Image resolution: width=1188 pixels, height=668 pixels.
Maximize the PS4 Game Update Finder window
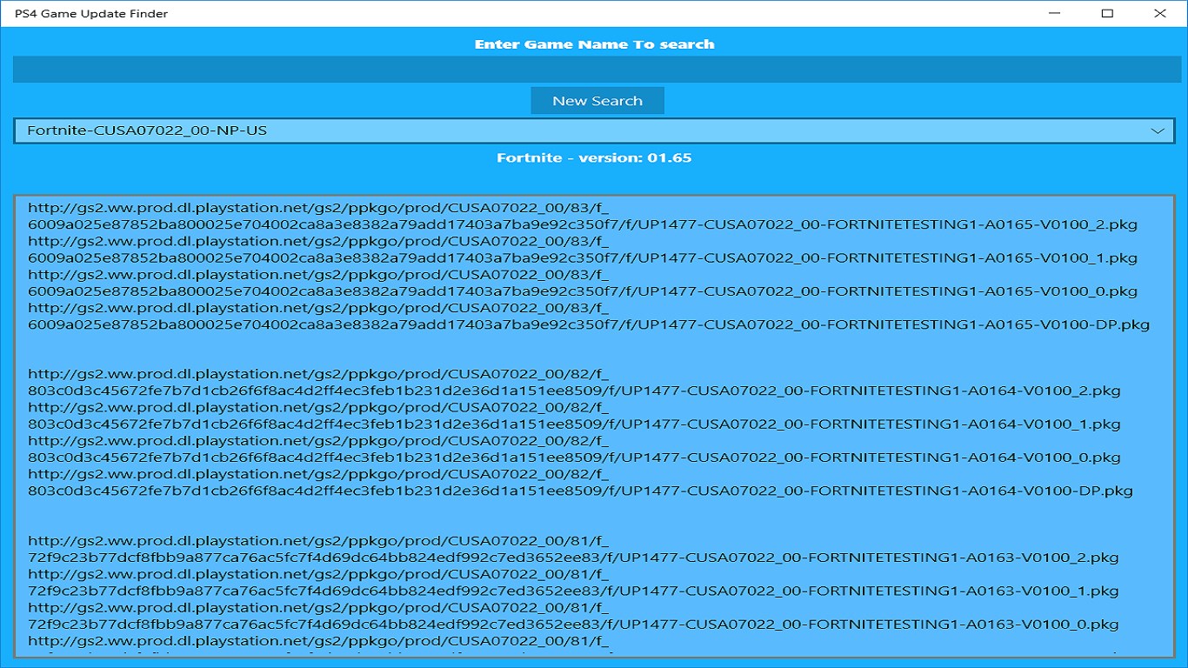pos(1107,13)
